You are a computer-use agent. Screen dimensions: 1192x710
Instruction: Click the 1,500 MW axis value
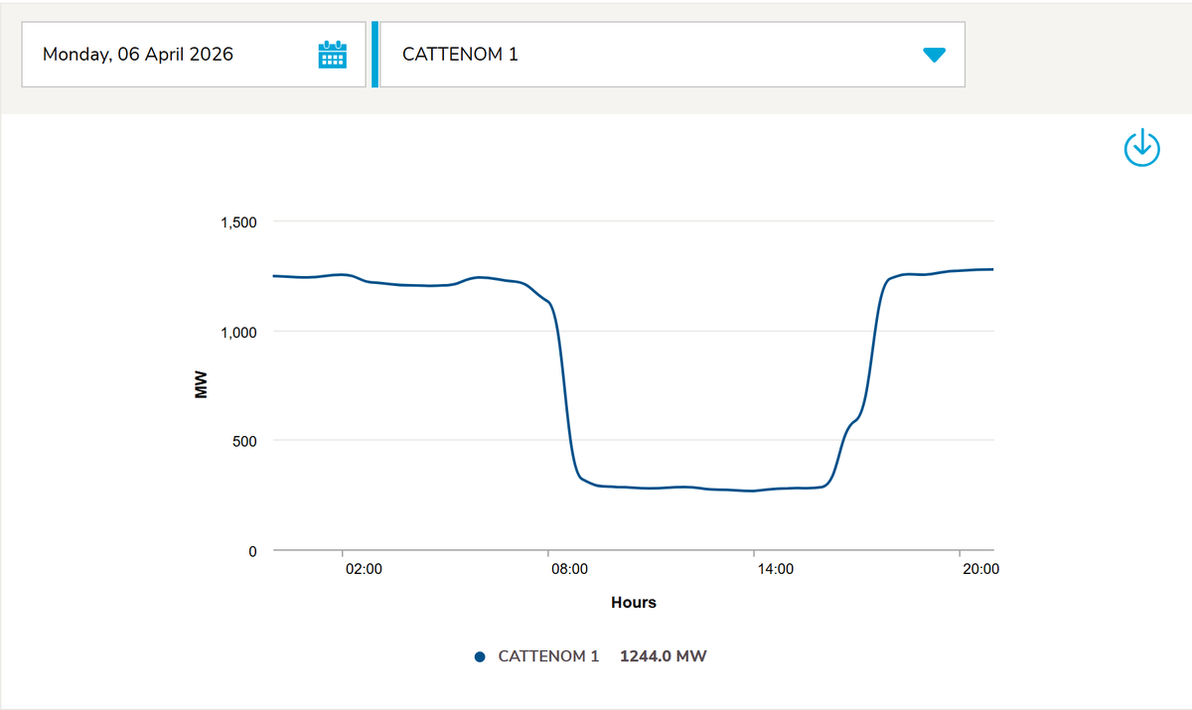(238, 221)
